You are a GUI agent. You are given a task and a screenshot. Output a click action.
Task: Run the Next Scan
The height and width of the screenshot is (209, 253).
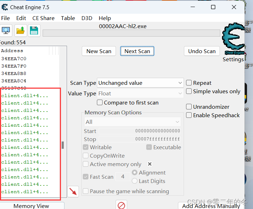click(137, 51)
